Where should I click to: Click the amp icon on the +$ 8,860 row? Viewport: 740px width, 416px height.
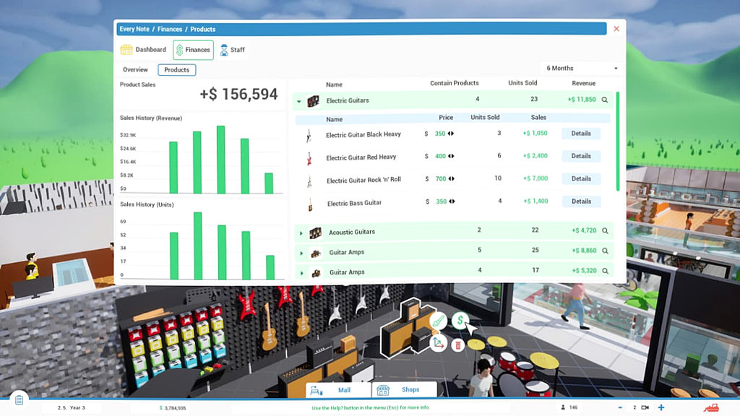click(x=316, y=253)
